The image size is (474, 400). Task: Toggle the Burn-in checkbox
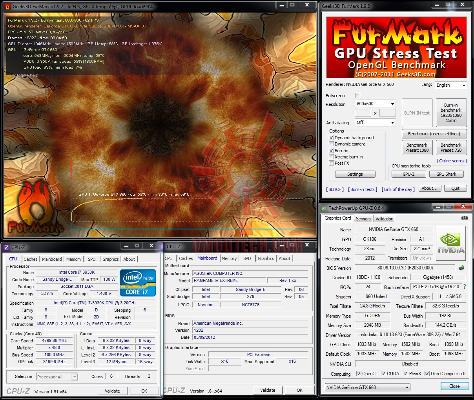tap(331, 151)
